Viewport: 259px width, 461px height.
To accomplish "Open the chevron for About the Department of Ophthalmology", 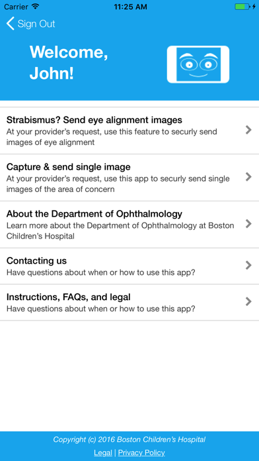I will click(248, 224).
